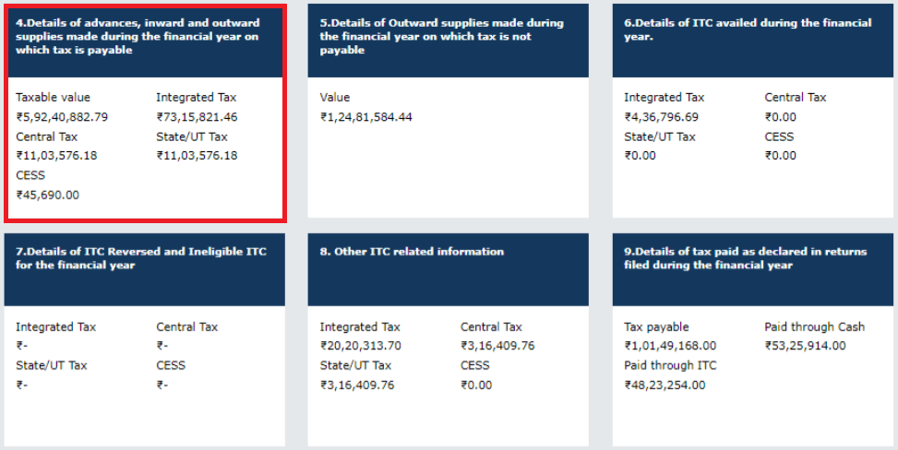Click the State/UT Tax label in tile 6
Screen dimensions: 898x450
pos(660,136)
